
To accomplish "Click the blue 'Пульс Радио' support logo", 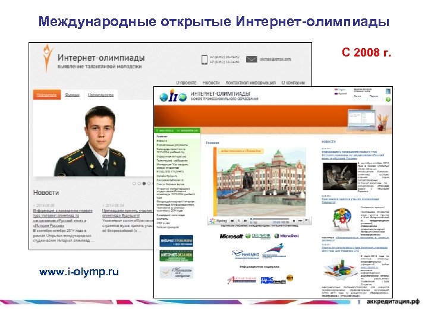I will [x=272, y=281].
